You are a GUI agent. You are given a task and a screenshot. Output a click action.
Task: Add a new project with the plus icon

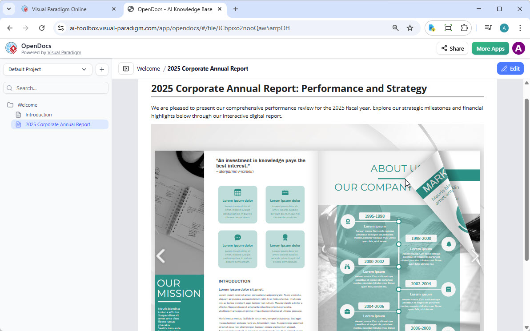(102, 69)
